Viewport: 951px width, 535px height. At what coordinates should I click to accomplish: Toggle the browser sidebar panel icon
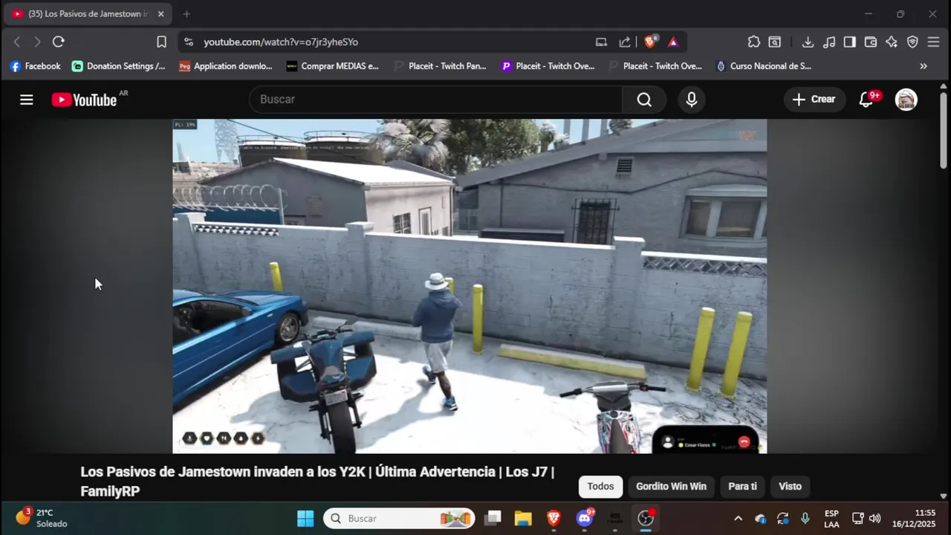point(850,42)
